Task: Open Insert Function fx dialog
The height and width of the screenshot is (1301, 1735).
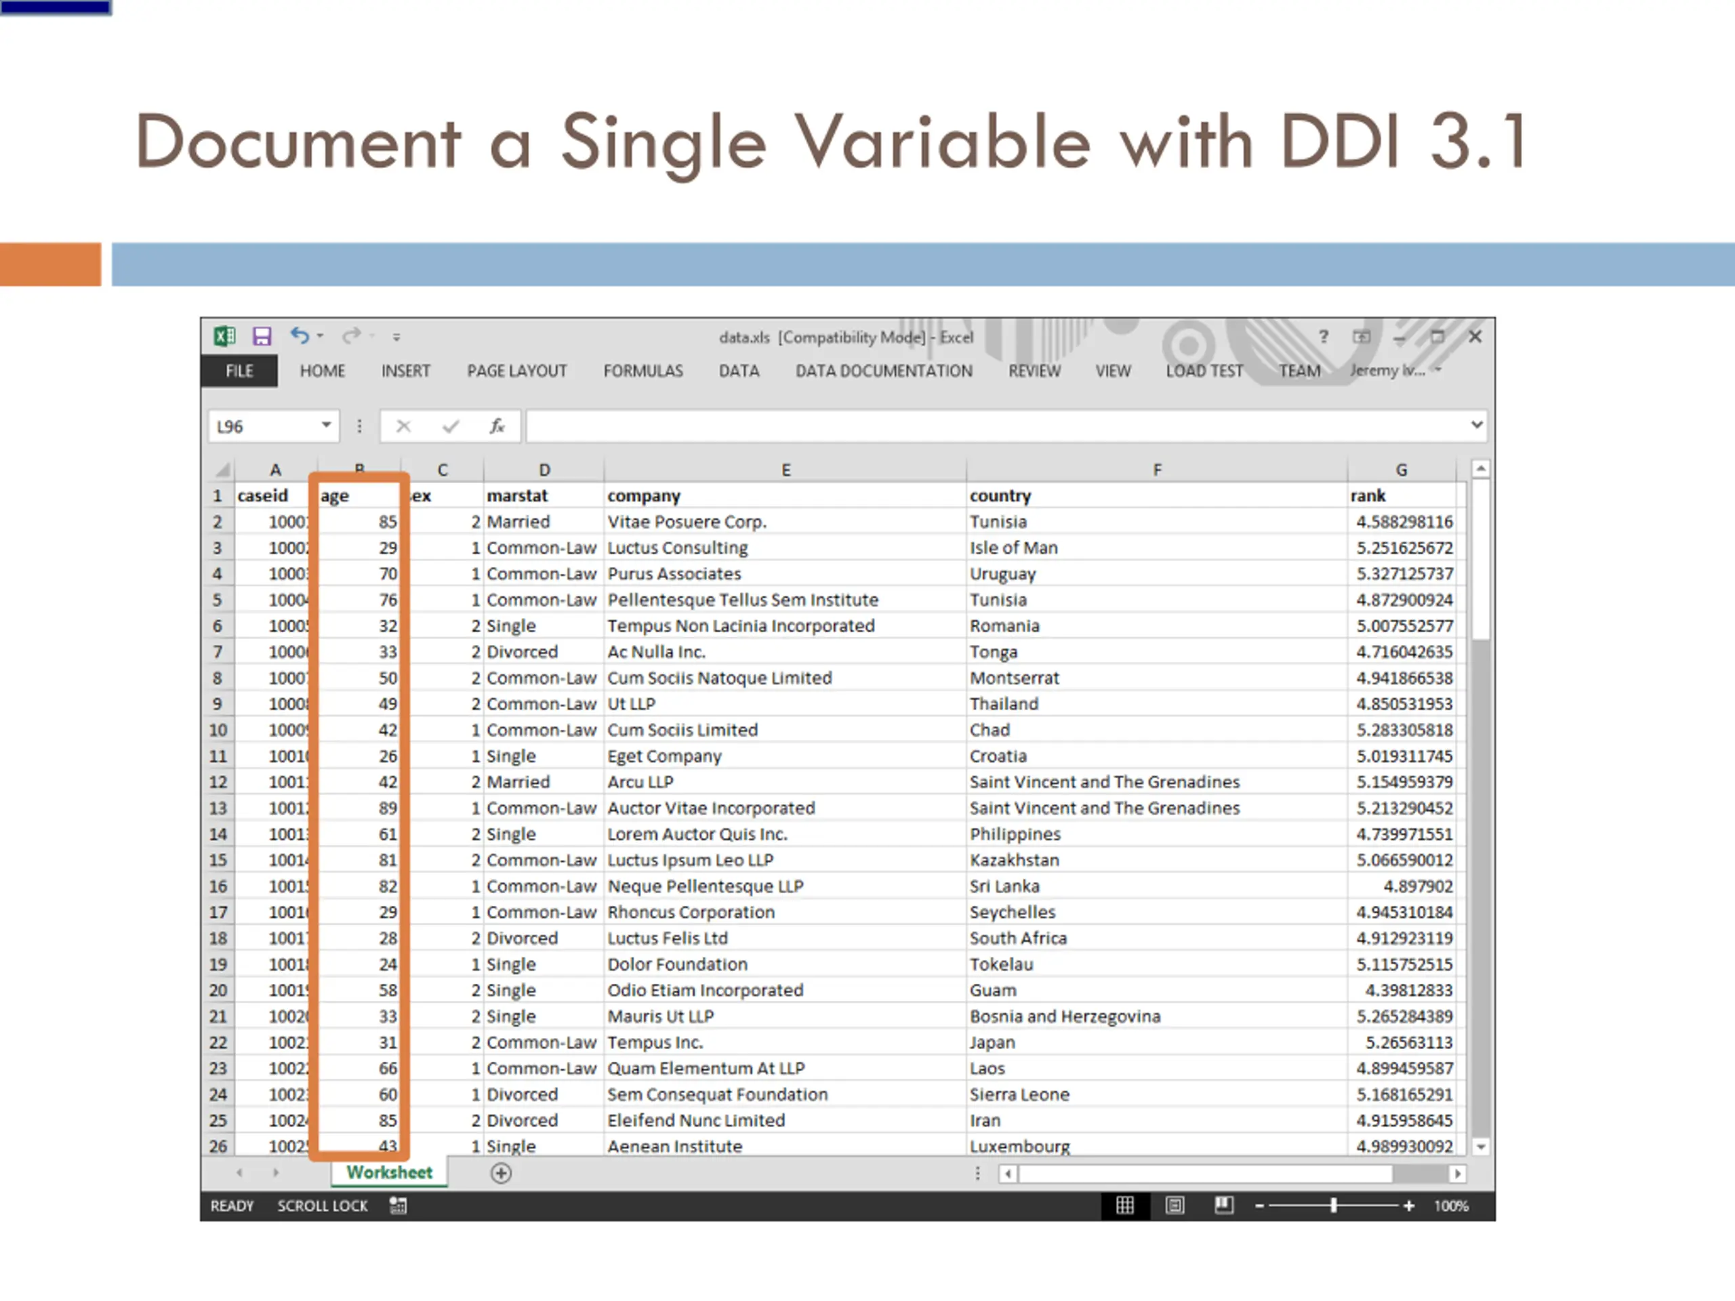Action: point(497,426)
